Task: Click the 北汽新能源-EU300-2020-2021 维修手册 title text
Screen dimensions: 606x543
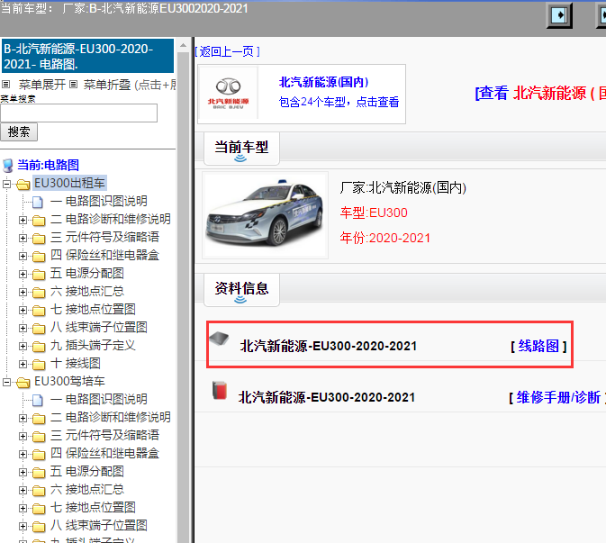Action: coord(327,397)
